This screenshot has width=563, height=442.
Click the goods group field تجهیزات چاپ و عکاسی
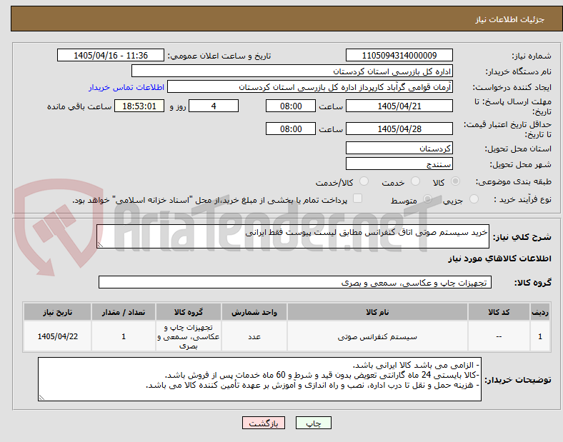pos(295,282)
